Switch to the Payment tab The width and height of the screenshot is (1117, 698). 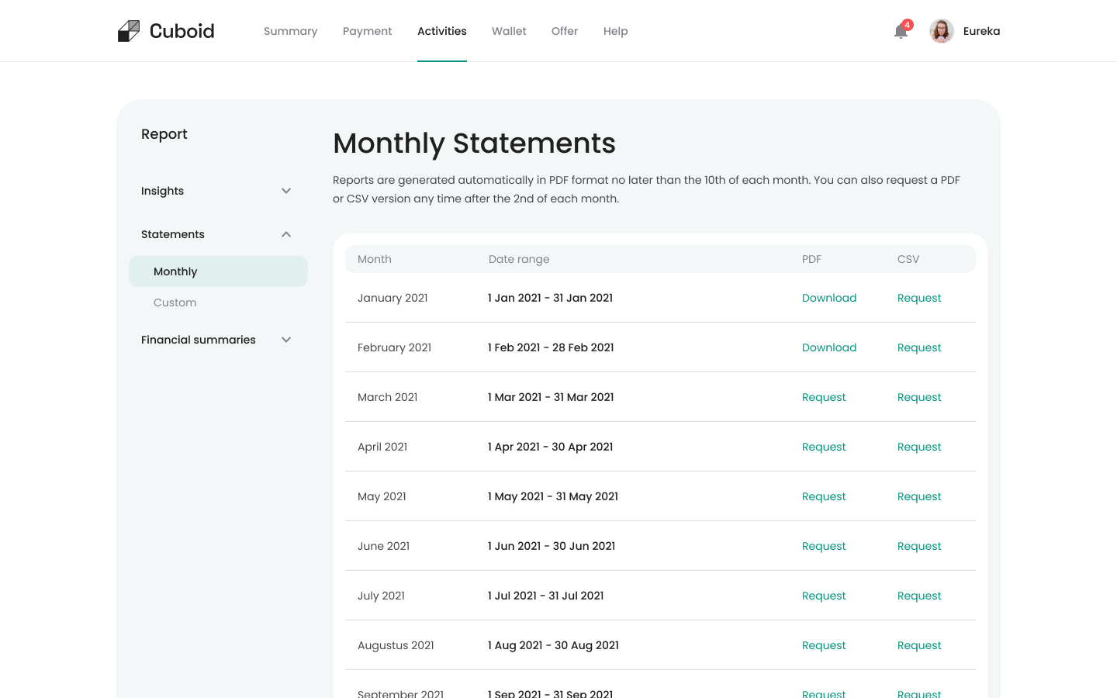tap(367, 31)
